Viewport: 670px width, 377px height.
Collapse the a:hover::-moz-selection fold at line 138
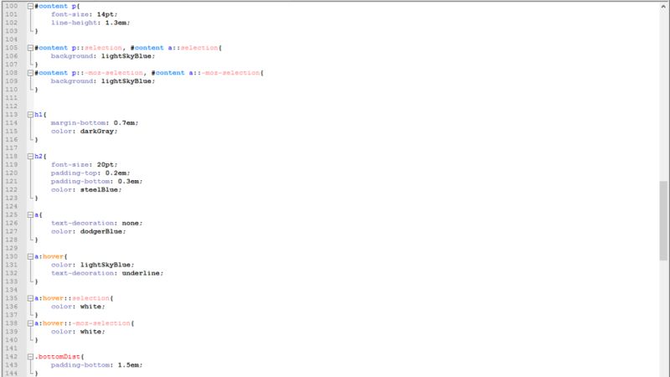click(30, 323)
